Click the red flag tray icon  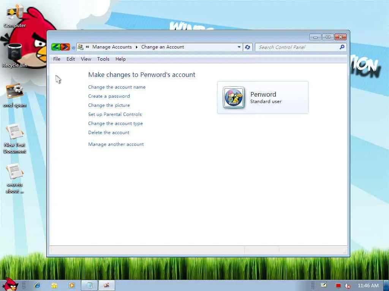point(338,286)
